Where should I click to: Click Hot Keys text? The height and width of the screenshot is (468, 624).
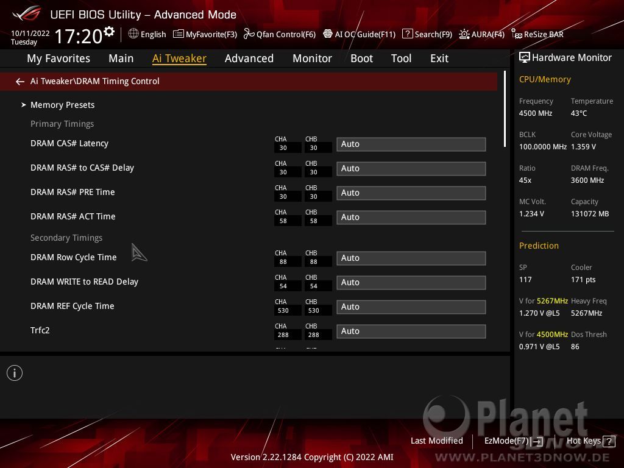coord(583,441)
